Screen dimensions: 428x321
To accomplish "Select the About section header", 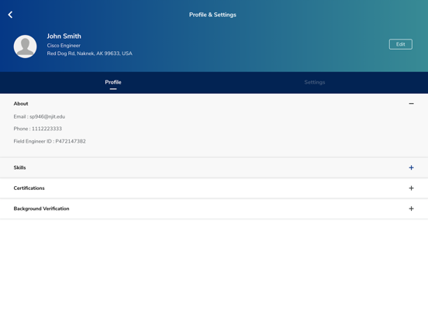I will [21, 103].
